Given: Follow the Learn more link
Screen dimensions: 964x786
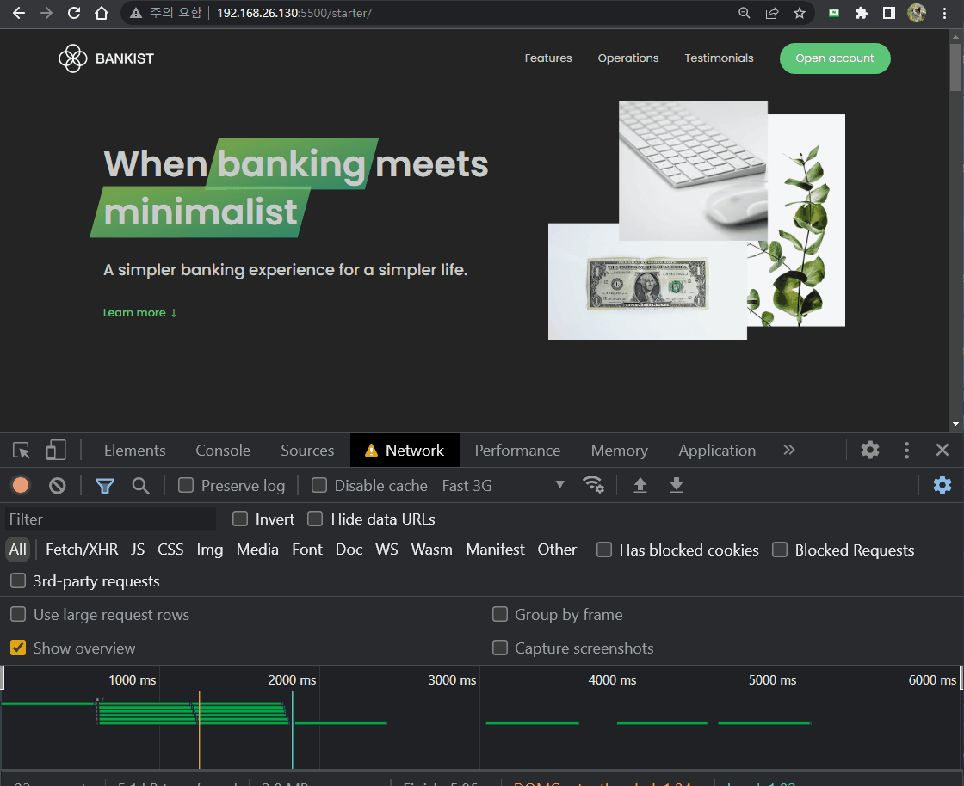Looking at the screenshot, I should pyautogui.click(x=141, y=313).
